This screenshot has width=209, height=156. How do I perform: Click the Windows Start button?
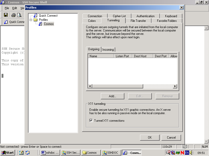pyautogui.click(x=8, y=153)
